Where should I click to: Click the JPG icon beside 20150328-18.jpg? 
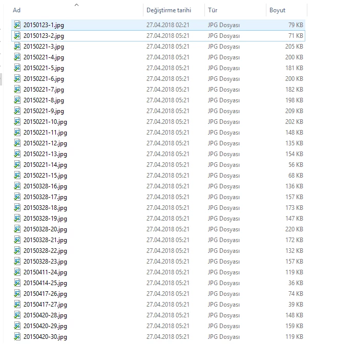(17, 208)
